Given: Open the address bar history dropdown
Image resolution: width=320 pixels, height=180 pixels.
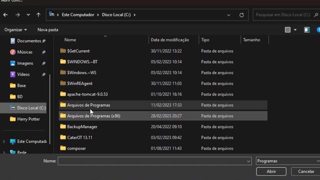Looking at the screenshot, I should pos(228,15).
